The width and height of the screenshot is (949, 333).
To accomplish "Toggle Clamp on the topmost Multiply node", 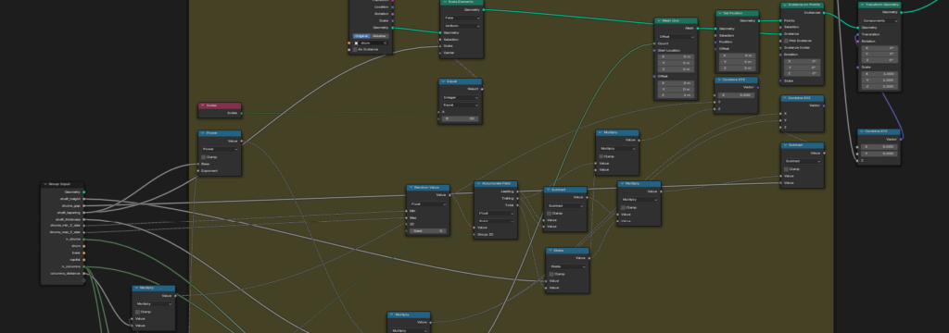I will [601, 156].
